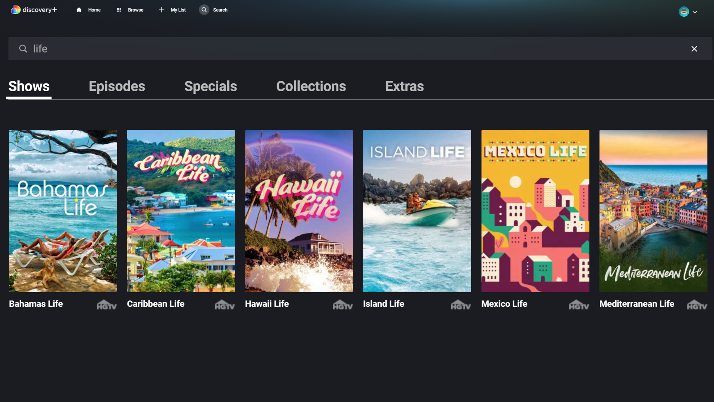Open the profile avatar icon
The width and height of the screenshot is (714, 402).
tap(684, 12)
